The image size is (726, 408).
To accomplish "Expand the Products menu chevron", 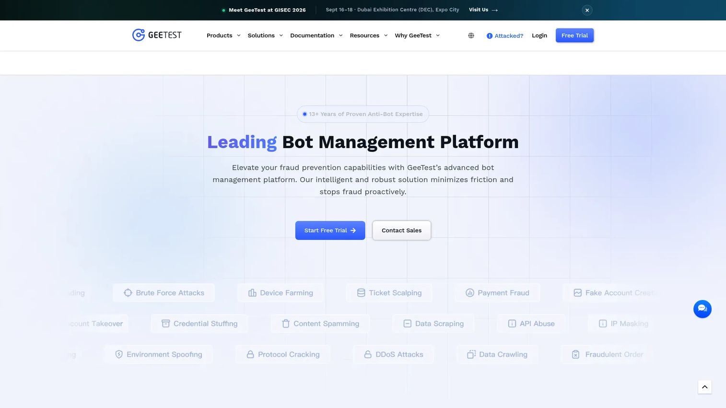I will [239, 35].
